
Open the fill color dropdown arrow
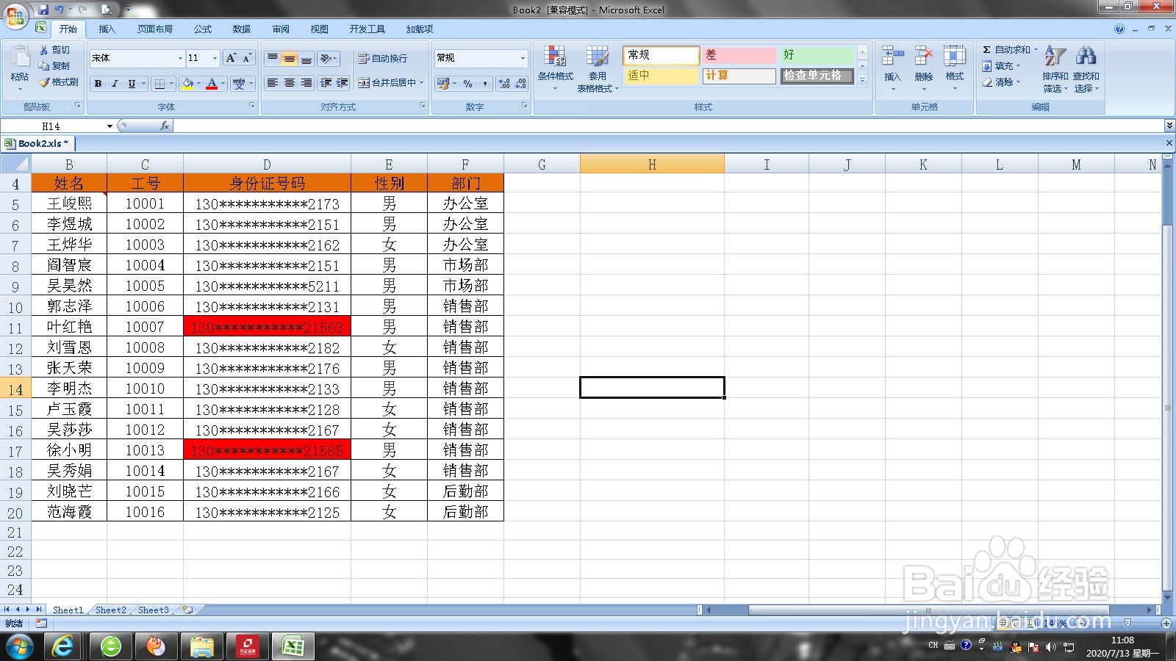click(x=198, y=84)
